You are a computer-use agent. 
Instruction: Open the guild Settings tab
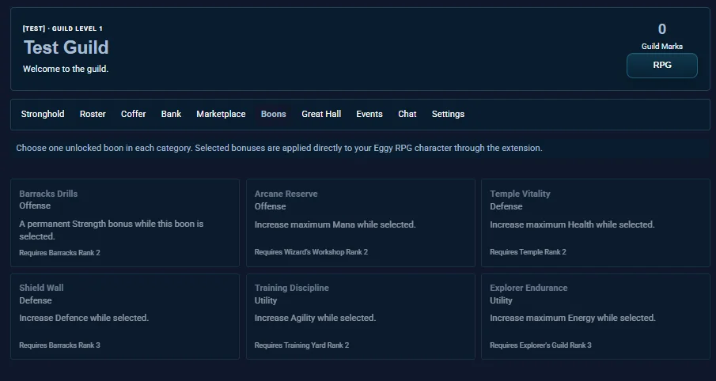(x=448, y=114)
